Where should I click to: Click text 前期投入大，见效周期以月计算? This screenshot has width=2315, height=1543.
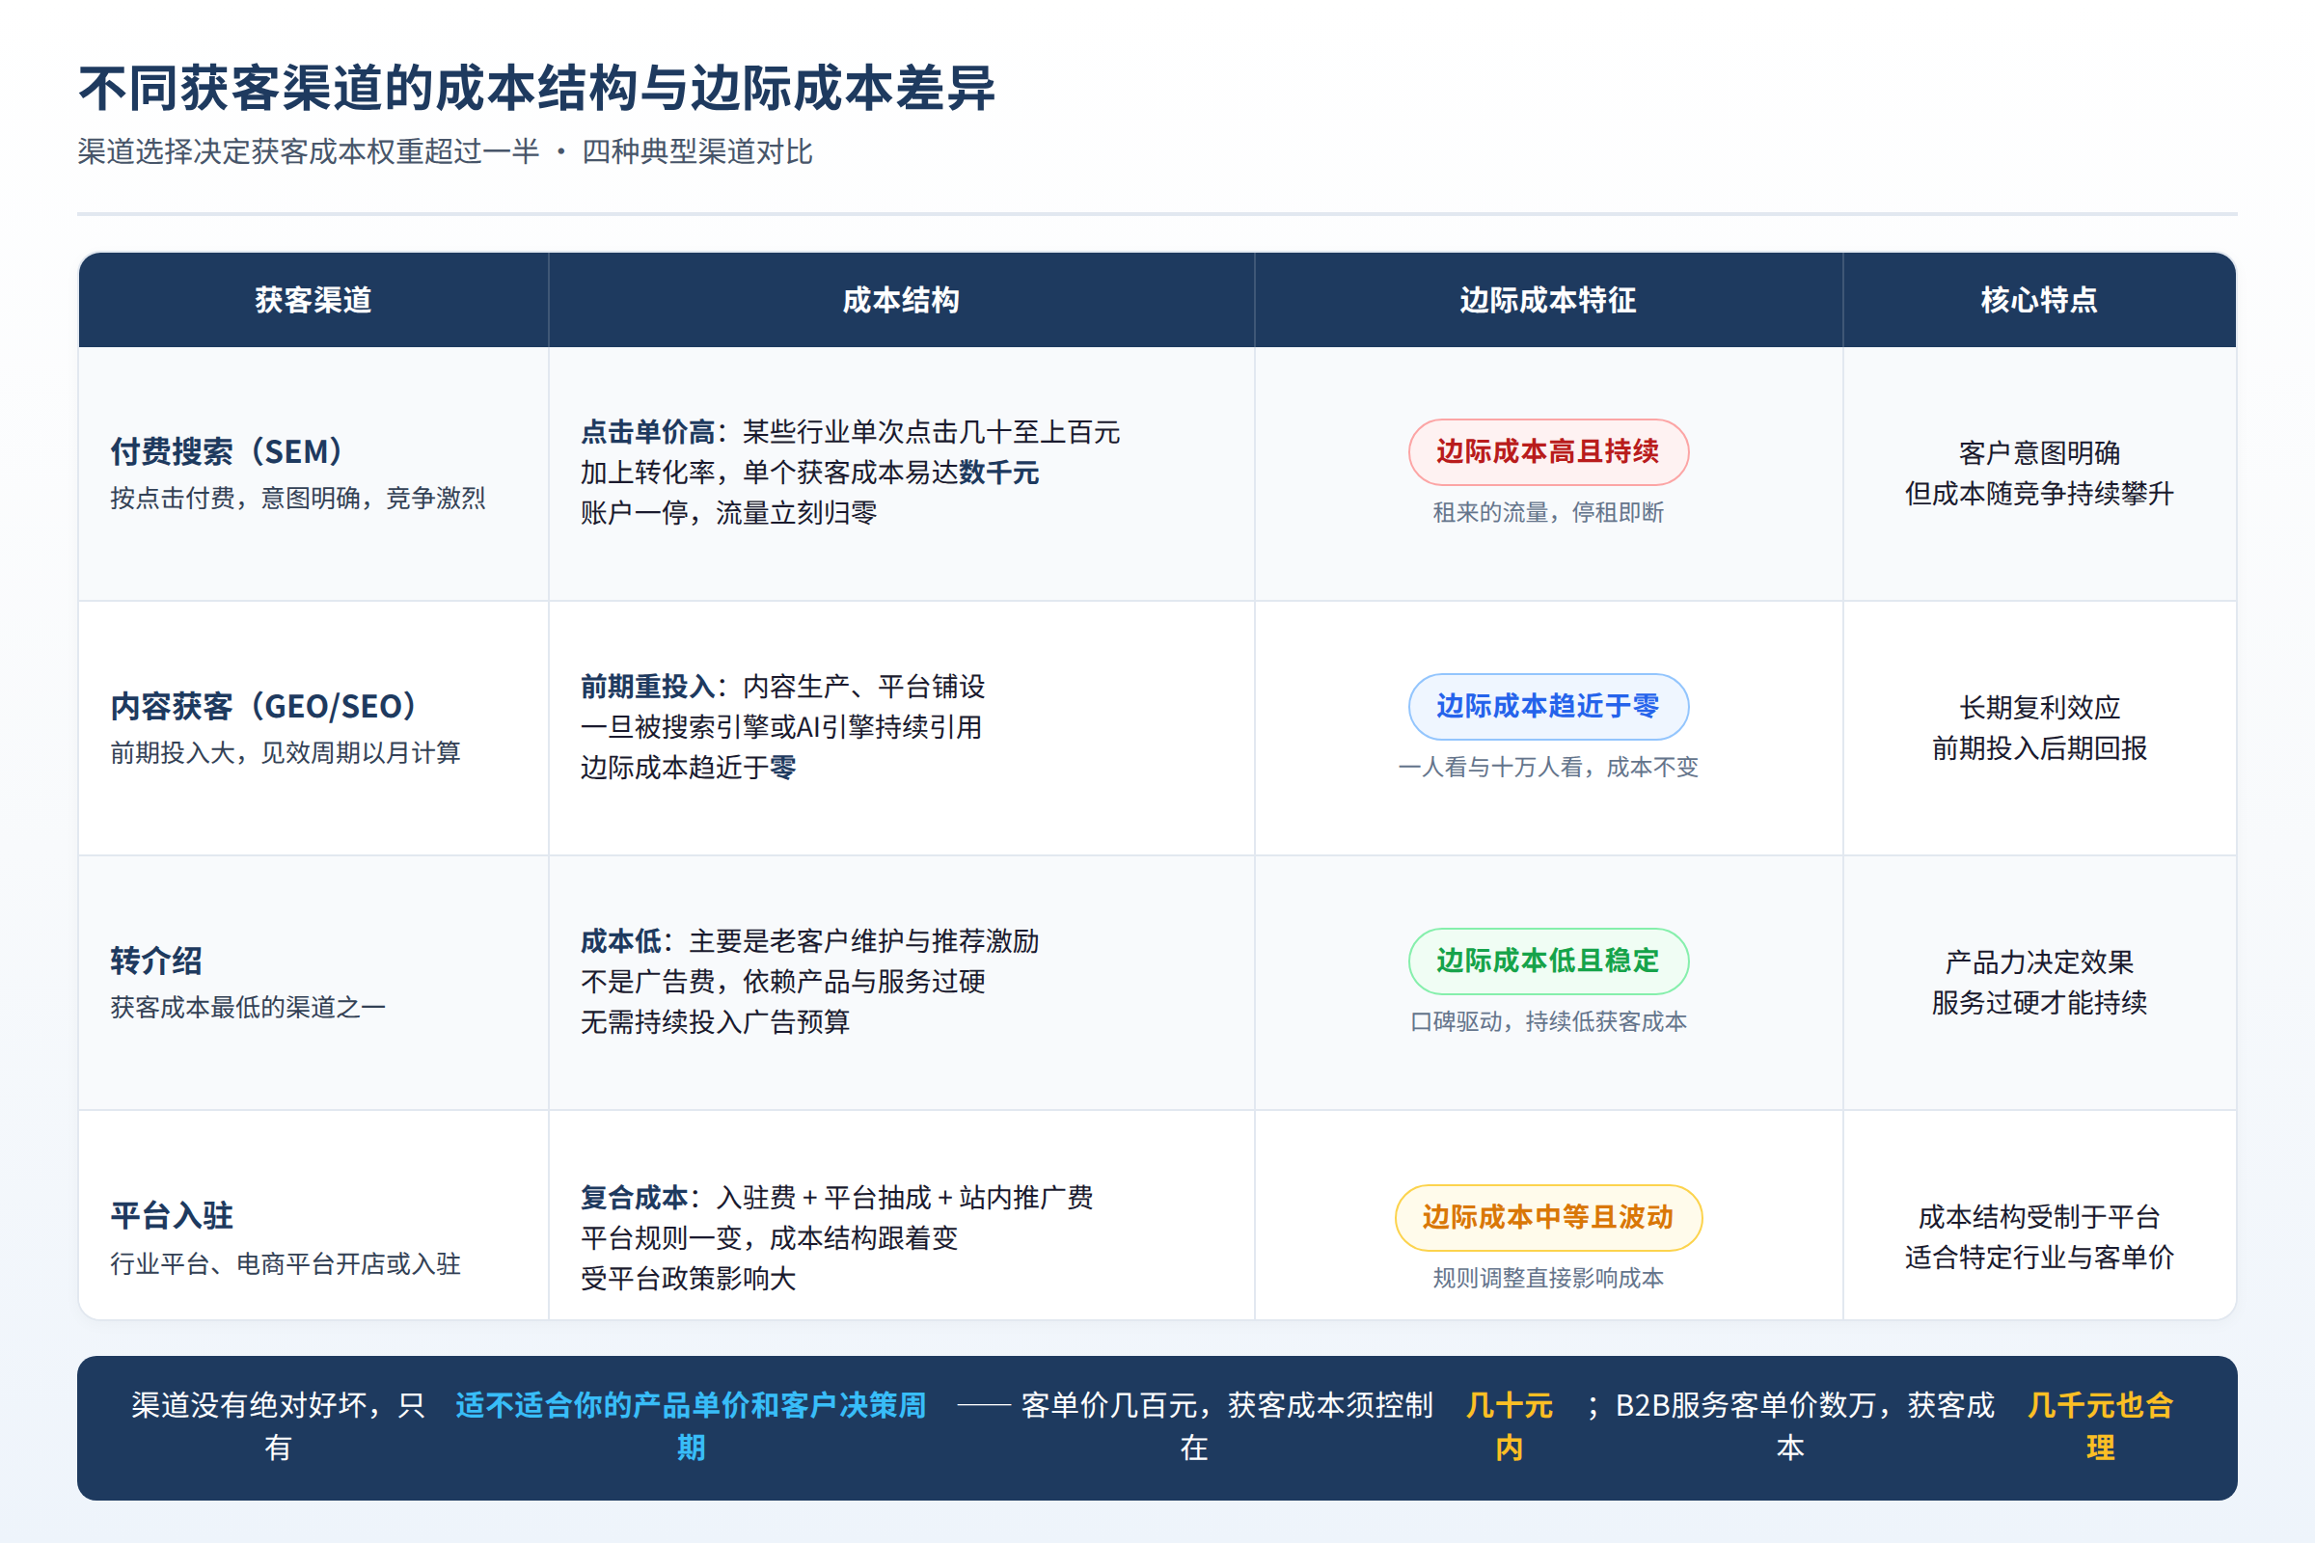point(286,753)
